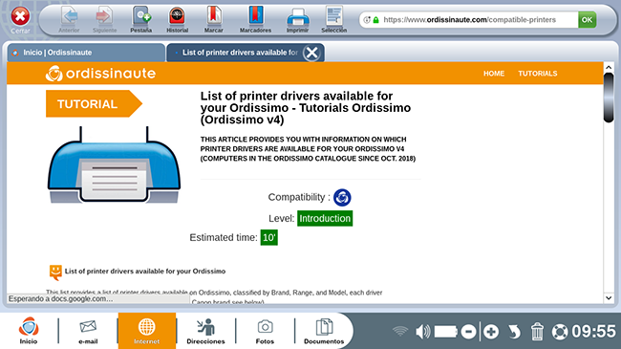Click the orange TUTORIAL banner
Image resolution: width=621 pixels, height=349 pixels.
point(94,103)
